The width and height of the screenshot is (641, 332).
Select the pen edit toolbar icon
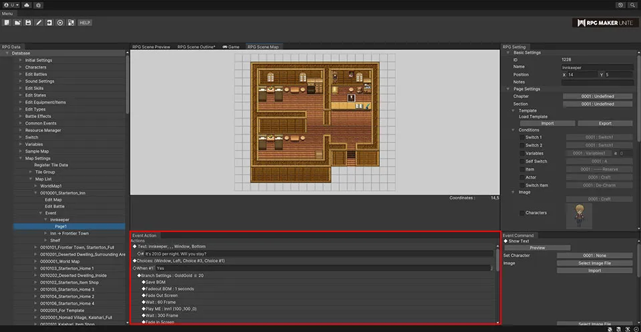pos(39,23)
